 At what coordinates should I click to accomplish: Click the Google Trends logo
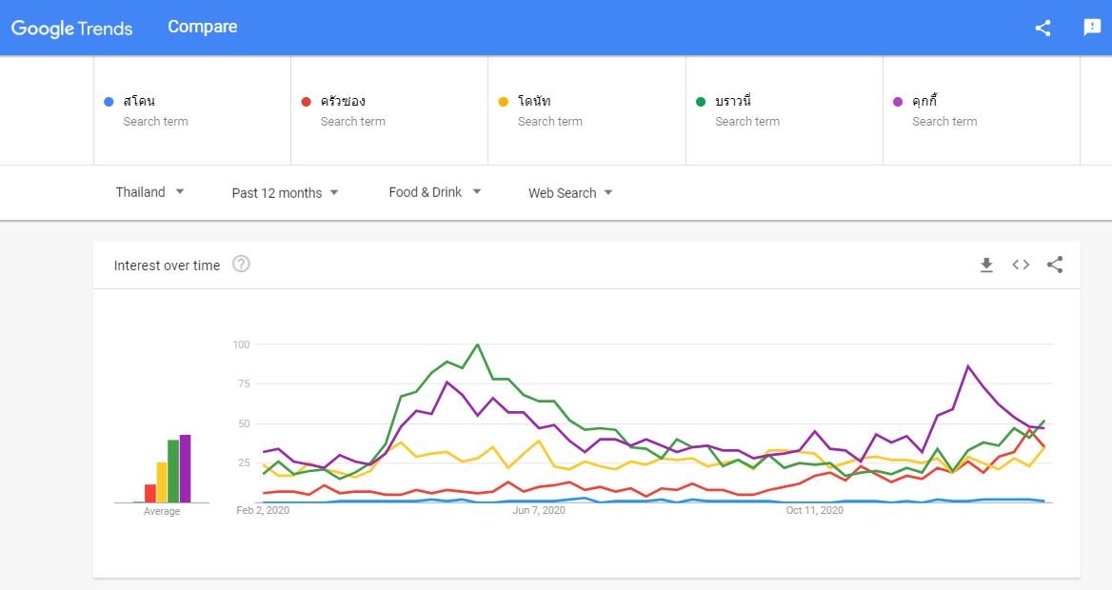[x=71, y=28]
